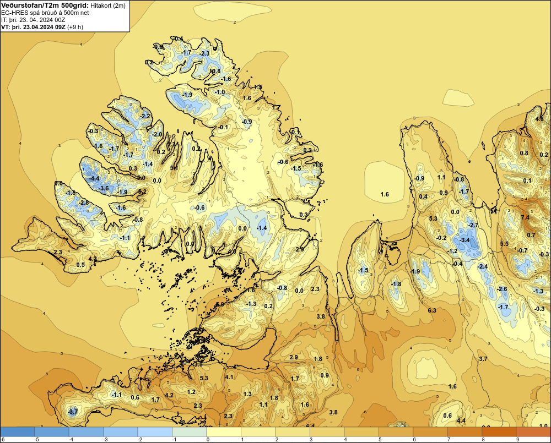Image resolution: width=551 pixels, height=443 pixels.
Task: Click the 7.4 temperature value
Action: [x=525, y=217]
